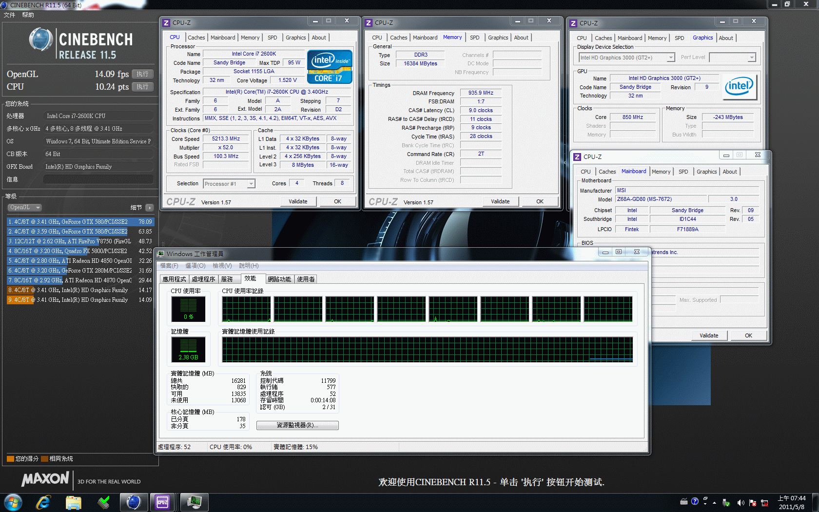Click the Task Manager window title icon
Screen dimensions: 819x512
(161, 254)
